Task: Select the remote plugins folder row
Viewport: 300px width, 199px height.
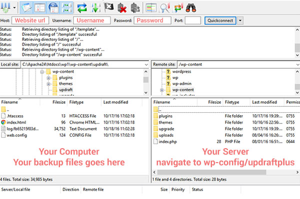Action: point(226,116)
